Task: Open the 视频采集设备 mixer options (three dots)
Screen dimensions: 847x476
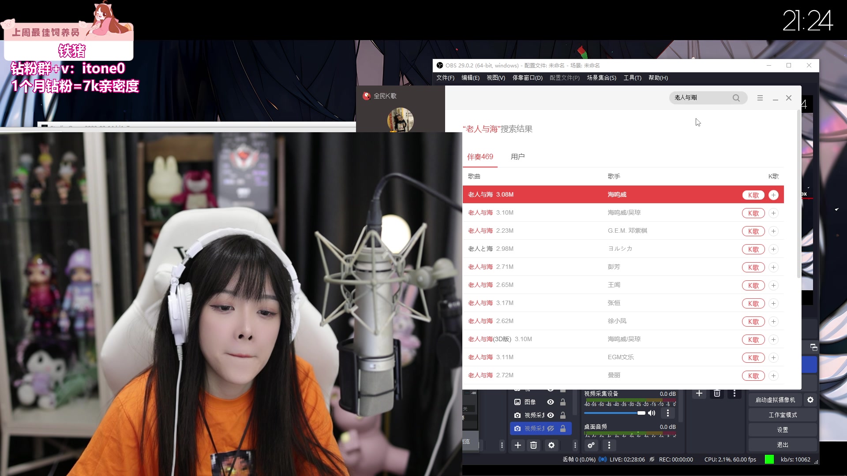Action: [x=668, y=413]
